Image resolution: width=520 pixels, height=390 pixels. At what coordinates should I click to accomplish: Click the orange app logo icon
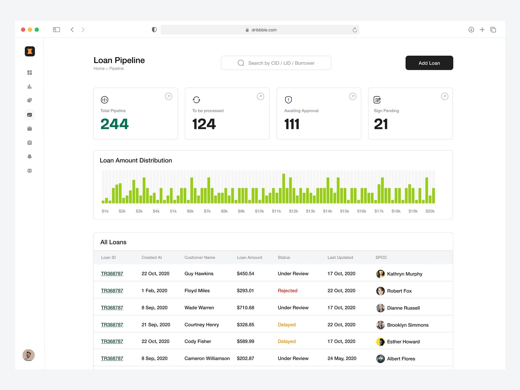30,51
